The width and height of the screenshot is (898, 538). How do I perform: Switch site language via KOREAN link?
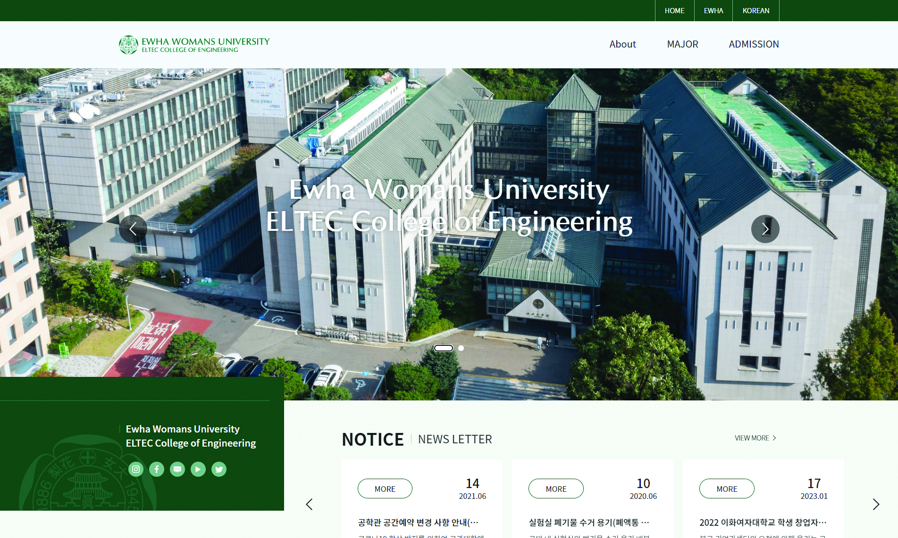point(755,11)
